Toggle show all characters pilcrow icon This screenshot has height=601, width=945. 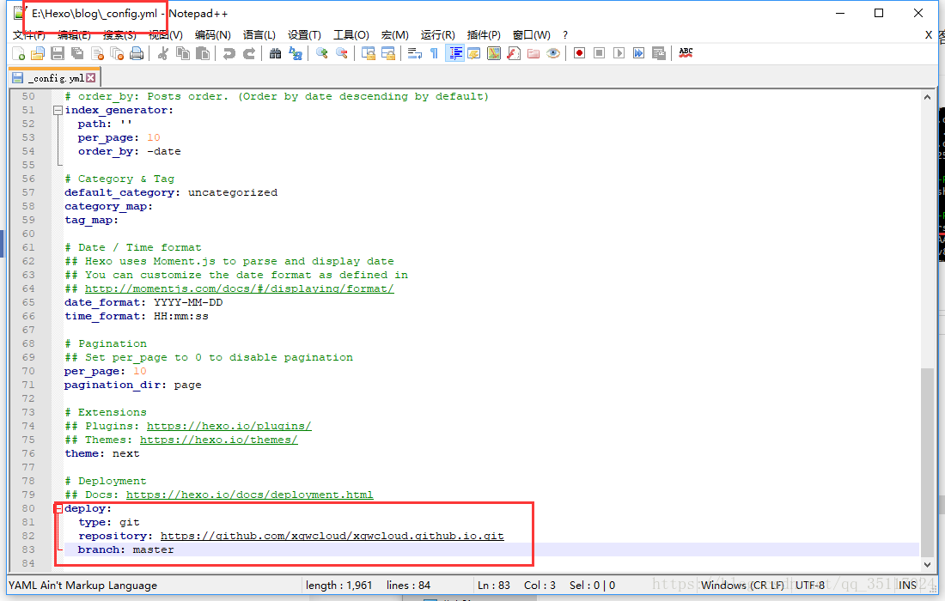(434, 53)
